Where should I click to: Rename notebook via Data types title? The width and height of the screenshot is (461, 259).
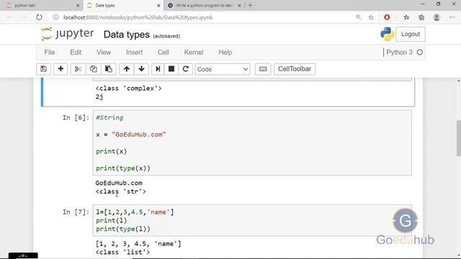(127, 35)
